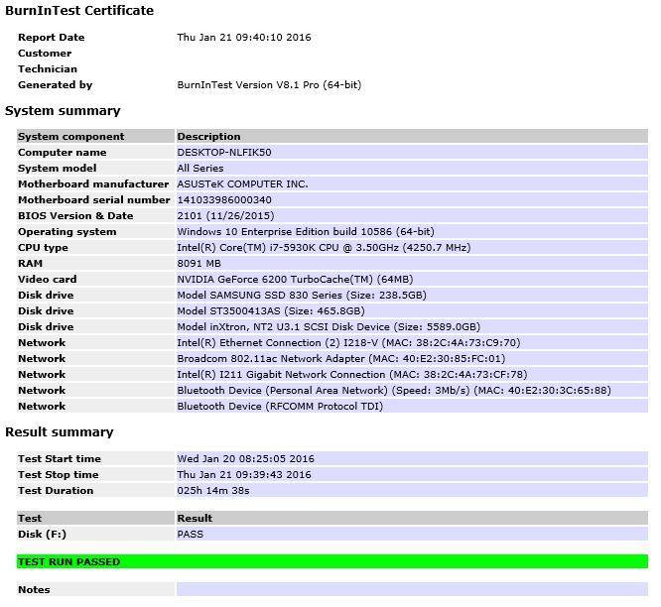This screenshot has height=607, width=661.
Task: Click the 'Result summary' heading
Action: click(60, 432)
